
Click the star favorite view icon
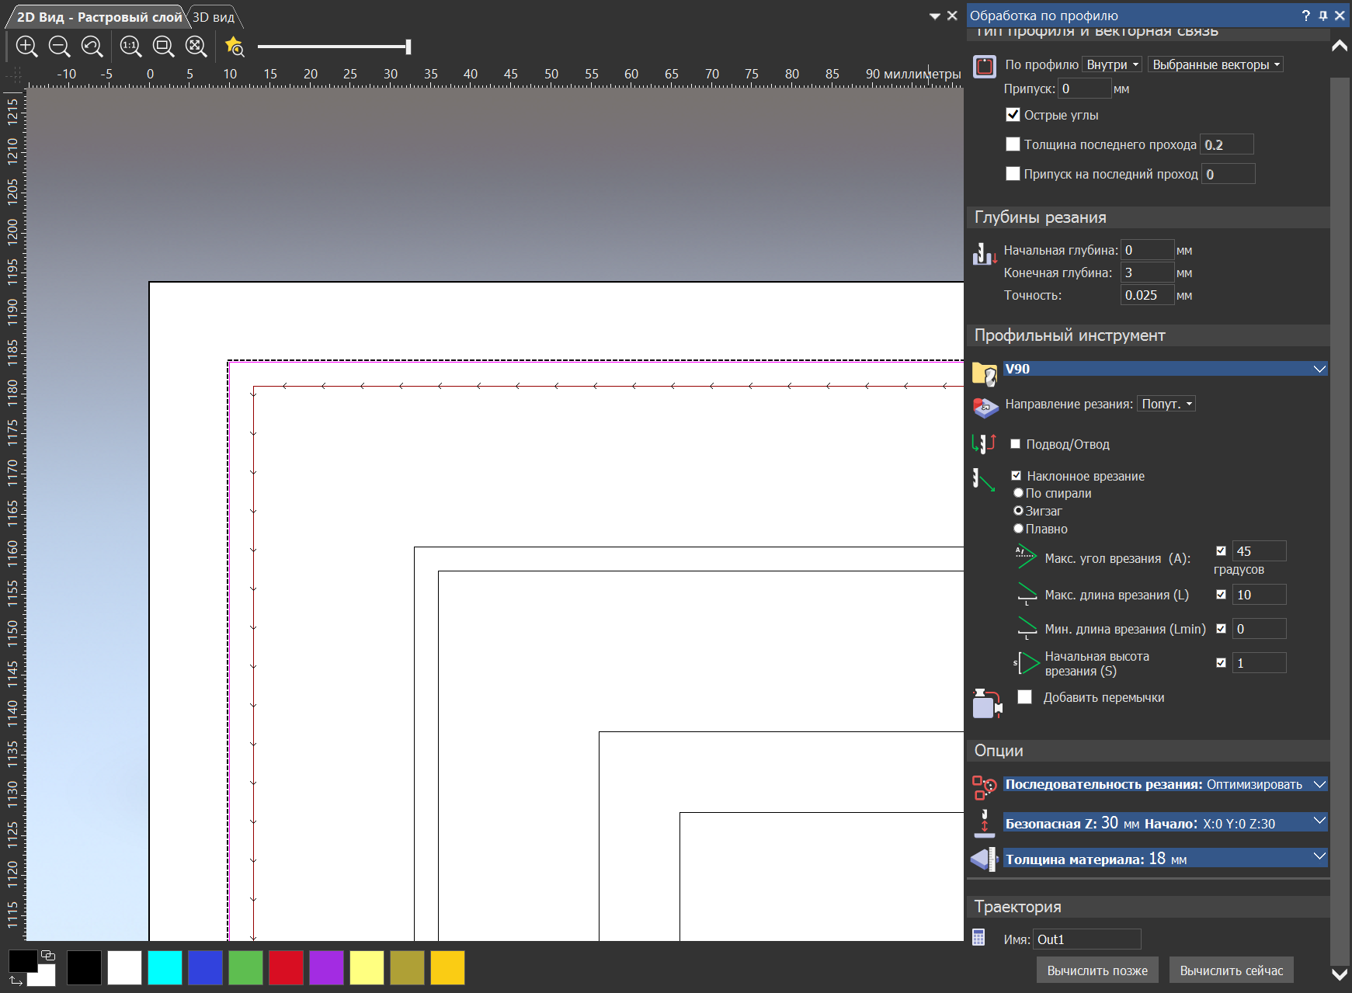click(x=234, y=47)
